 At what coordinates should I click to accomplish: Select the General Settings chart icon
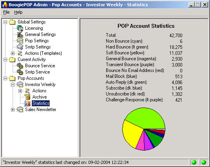20,34
